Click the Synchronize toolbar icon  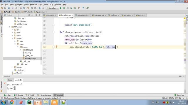pos(9,8)
